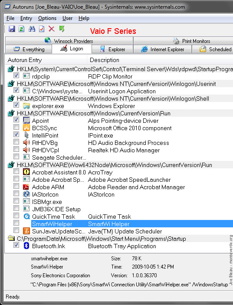The height and width of the screenshot is (305, 233).
Task: Click the Adobe ARM red PDF icon
Action: pyautogui.click(x=26, y=187)
